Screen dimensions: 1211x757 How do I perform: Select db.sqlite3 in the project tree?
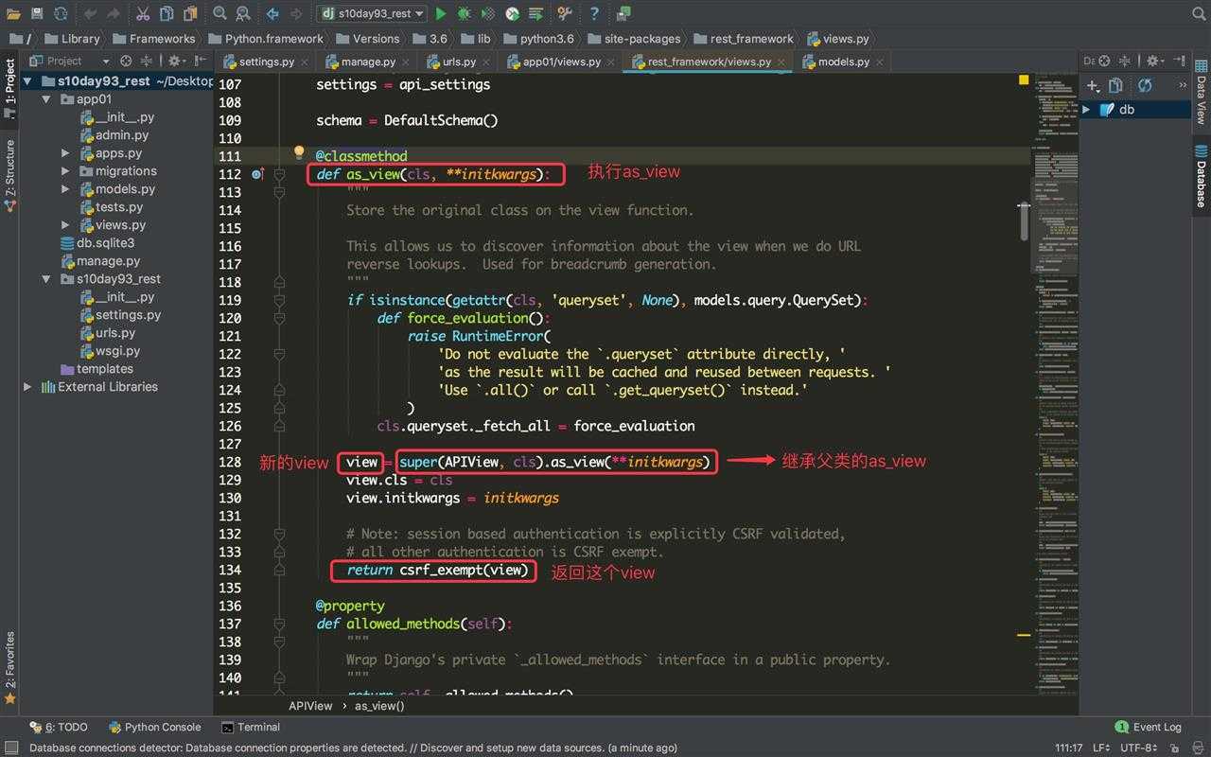(97, 243)
